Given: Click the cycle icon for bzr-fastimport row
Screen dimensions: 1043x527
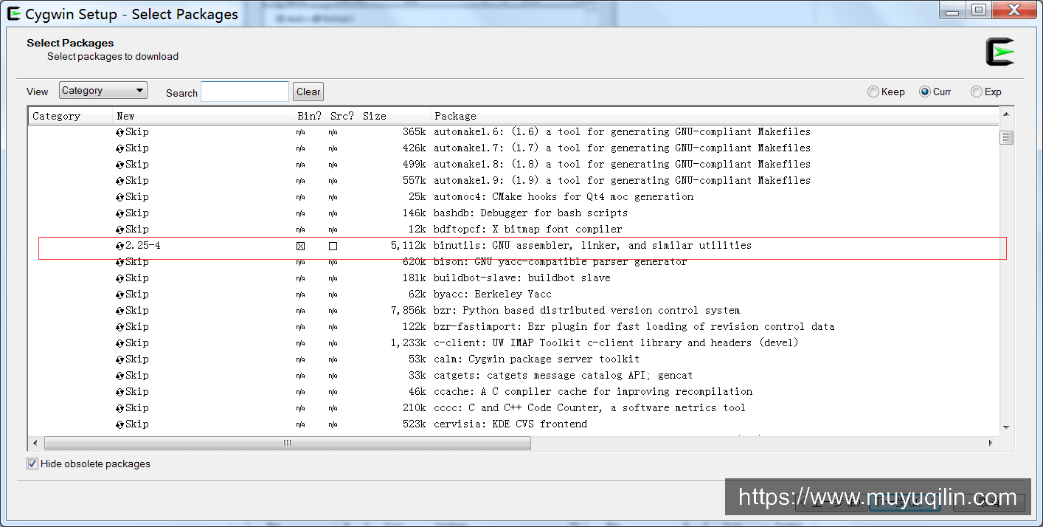Looking at the screenshot, I should 120,327.
